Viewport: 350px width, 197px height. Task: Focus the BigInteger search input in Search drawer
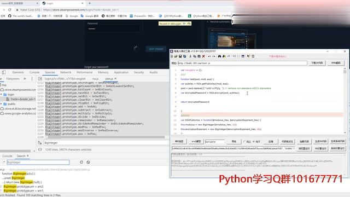(38, 162)
